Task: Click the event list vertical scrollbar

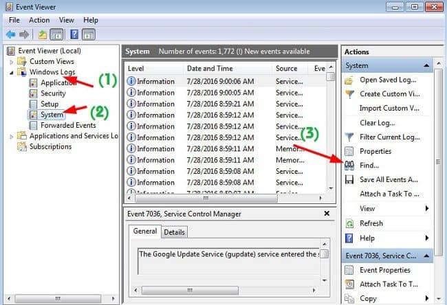Action: click(x=331, y=131)
